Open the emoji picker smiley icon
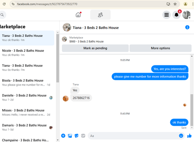Image resolution: width=194 pixels, height=142 pixels. point(181,136)
